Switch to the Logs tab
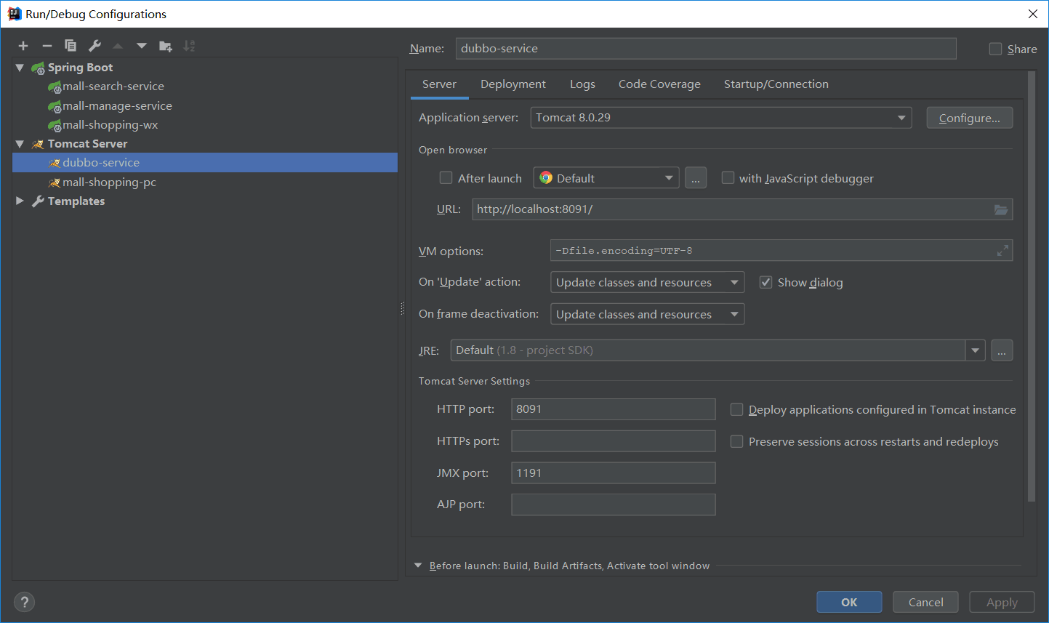The height and width of the screenshot is (623, 1049). (x=582, y=84)
